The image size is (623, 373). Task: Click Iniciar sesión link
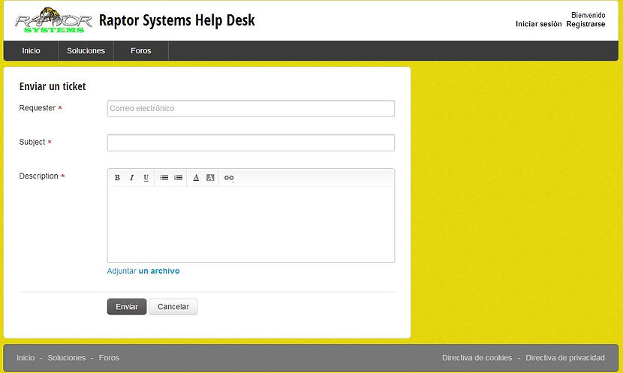538,24
